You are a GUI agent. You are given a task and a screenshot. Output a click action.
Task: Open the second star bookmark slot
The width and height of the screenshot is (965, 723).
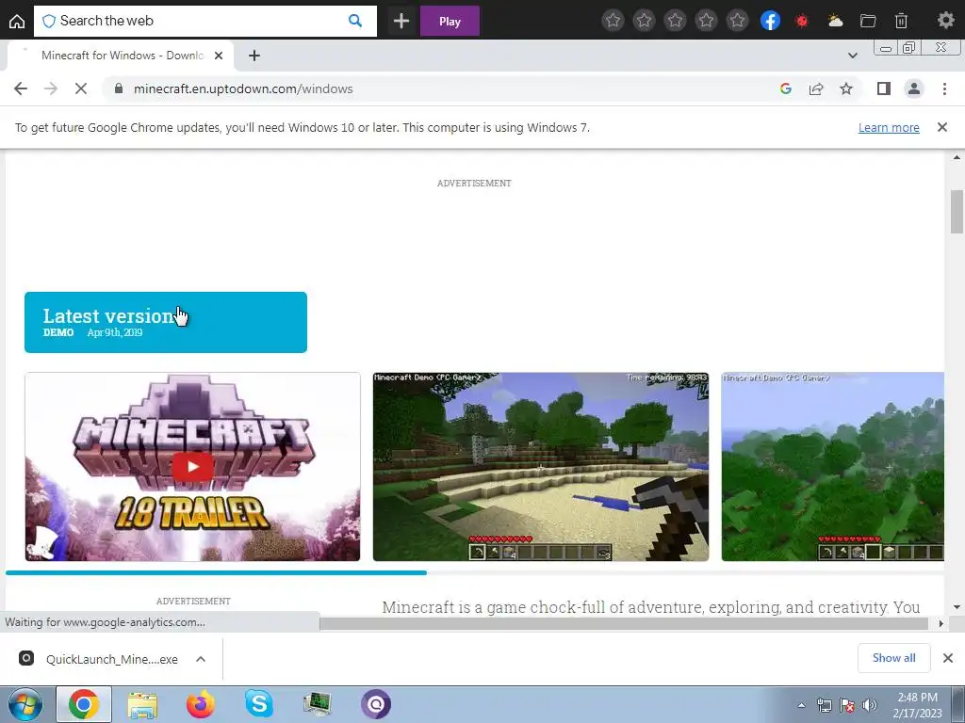[644, 21]
